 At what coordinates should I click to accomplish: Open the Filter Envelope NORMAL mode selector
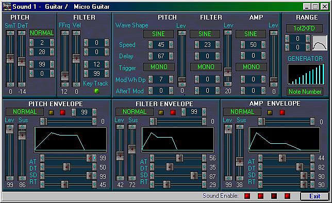[135, 112]
